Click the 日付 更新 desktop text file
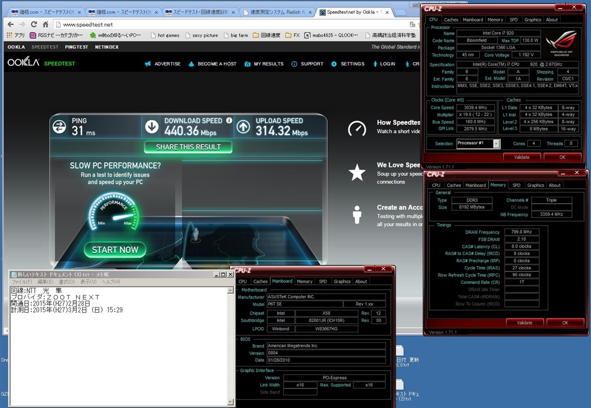 [407, 356]
